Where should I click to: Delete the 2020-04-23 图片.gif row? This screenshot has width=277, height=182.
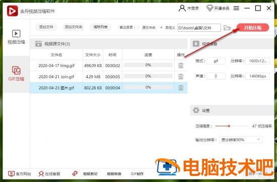181,88
